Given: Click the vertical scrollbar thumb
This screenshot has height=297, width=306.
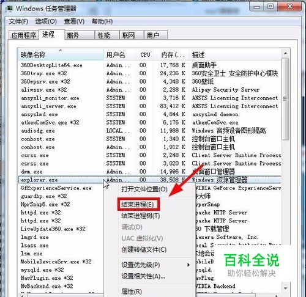Looking at the screenshot, I should (285, 99).
